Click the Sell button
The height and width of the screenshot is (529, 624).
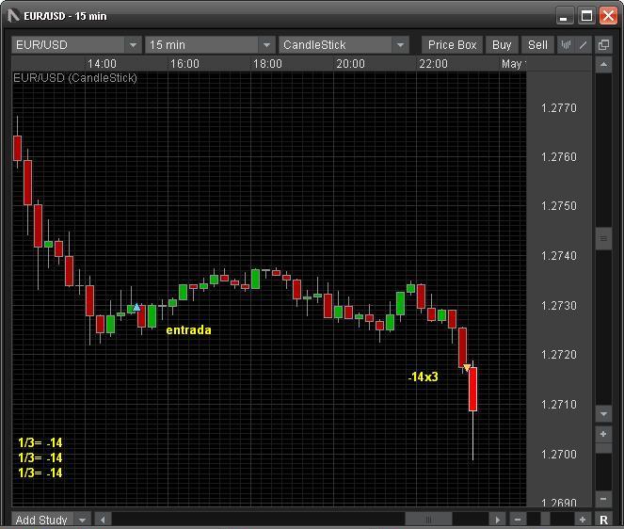[537, 45]
